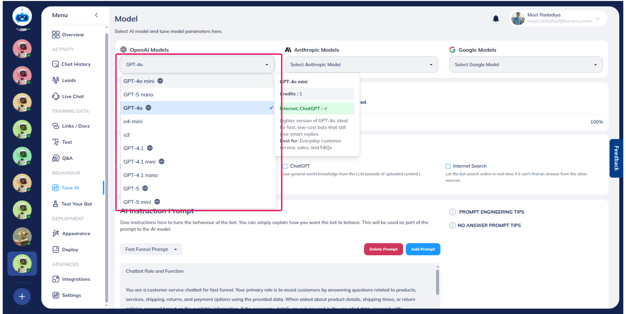Viewport: 626px width, 314px height.
Task: Open the notifications bell
Action: pos(496,19)
